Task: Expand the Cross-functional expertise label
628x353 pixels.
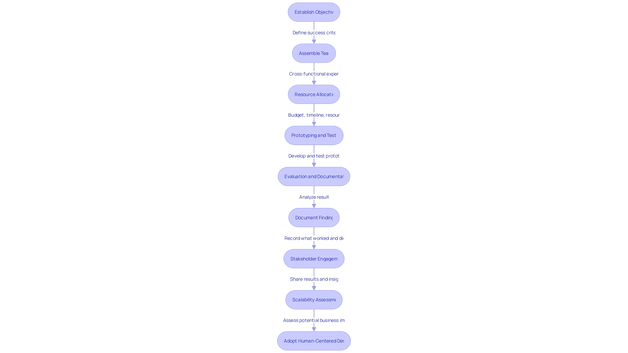Action: [314, 73]
